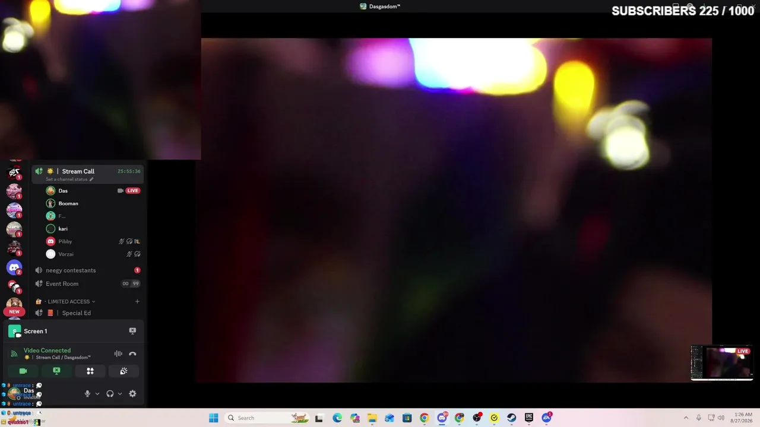The image size is (760, 427).
Task: Open Steam from taskbar
Action: point(512,418)
